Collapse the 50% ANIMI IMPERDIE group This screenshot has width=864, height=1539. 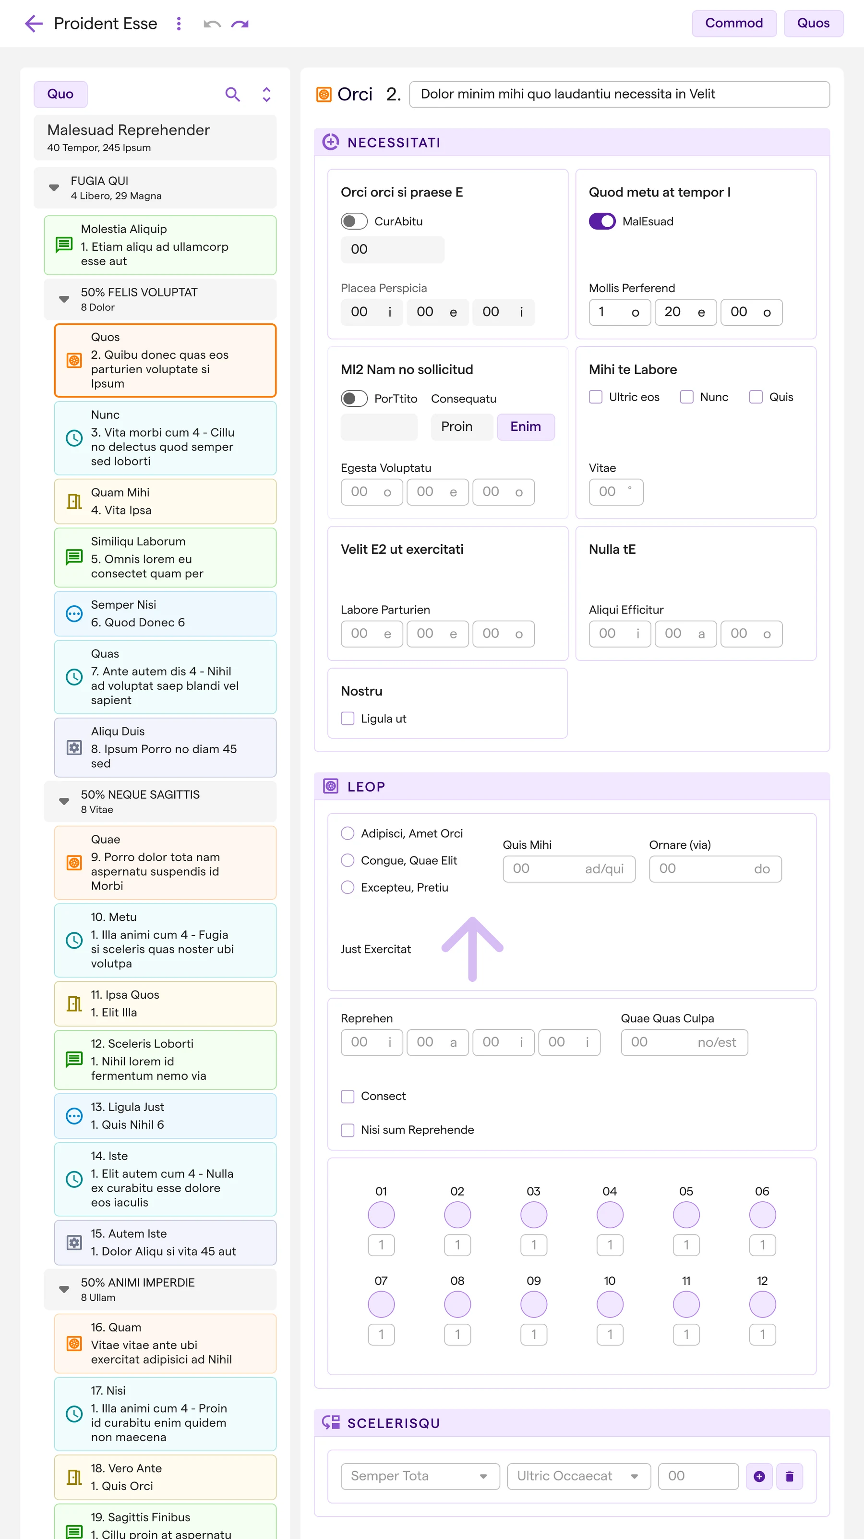(x=64, y=1290)
